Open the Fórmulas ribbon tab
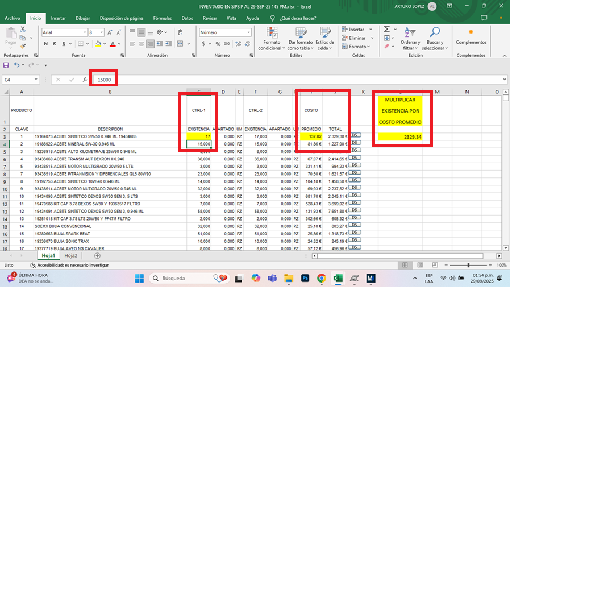Viewport: 591px width, 613px height. click(162, 18)
